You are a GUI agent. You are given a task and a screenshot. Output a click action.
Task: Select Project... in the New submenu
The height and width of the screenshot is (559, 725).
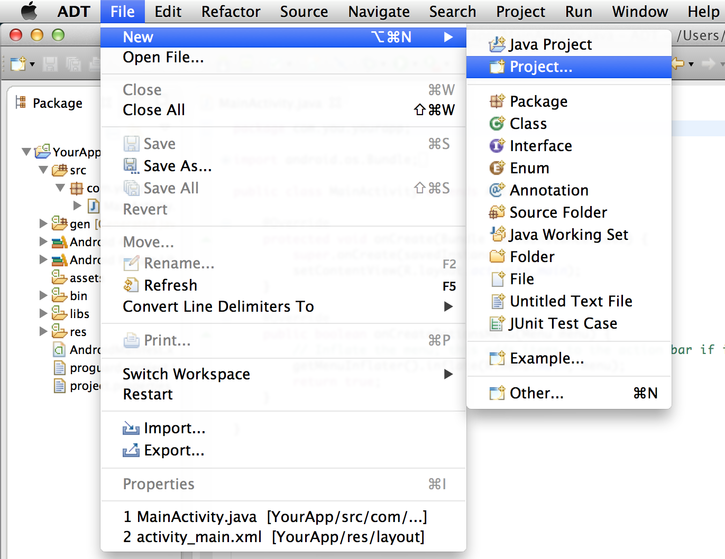[569, 67]
